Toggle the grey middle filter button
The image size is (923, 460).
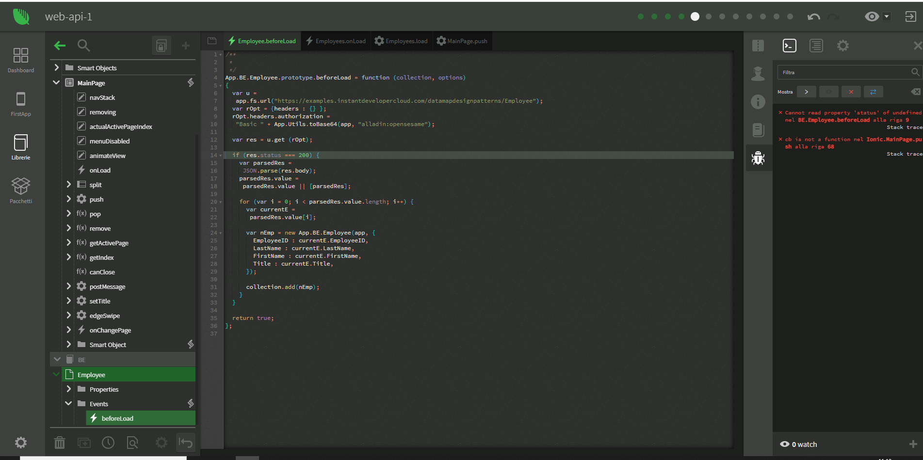[x=829, y=92]
